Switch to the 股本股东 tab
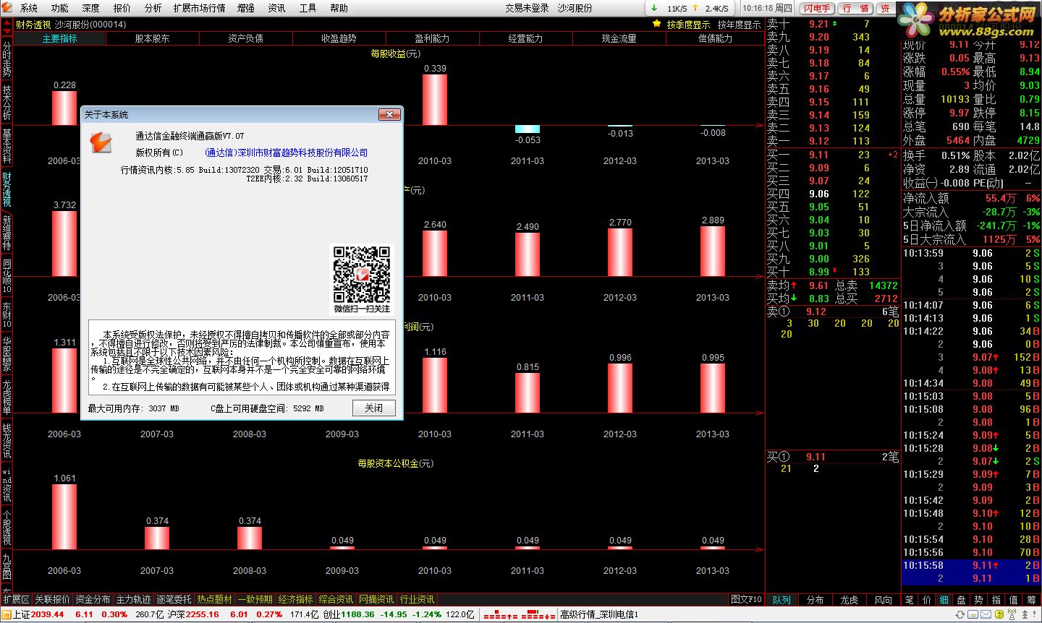This screenshot has width=1042, height=623. pyautogui.click(x=153, y=38)
